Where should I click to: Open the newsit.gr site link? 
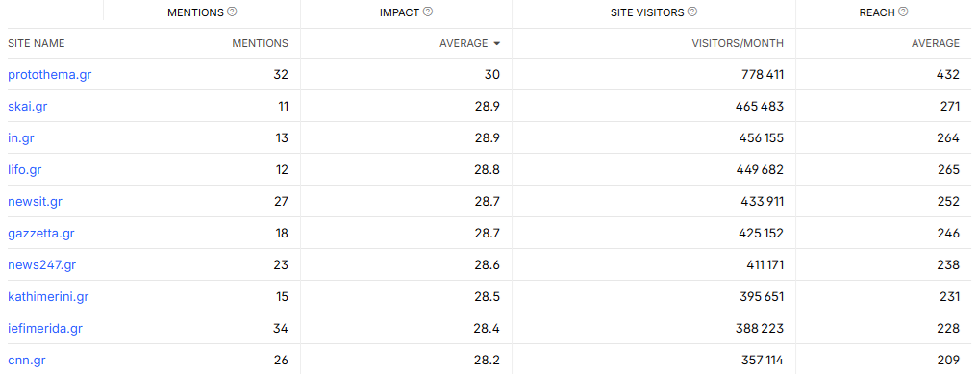(x=35, y=202)
